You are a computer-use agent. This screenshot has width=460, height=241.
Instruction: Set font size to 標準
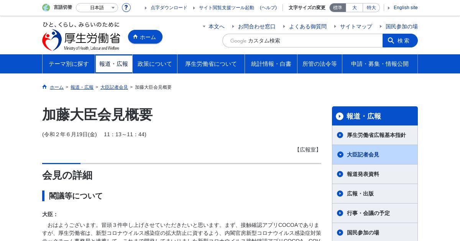coord(338,8)
